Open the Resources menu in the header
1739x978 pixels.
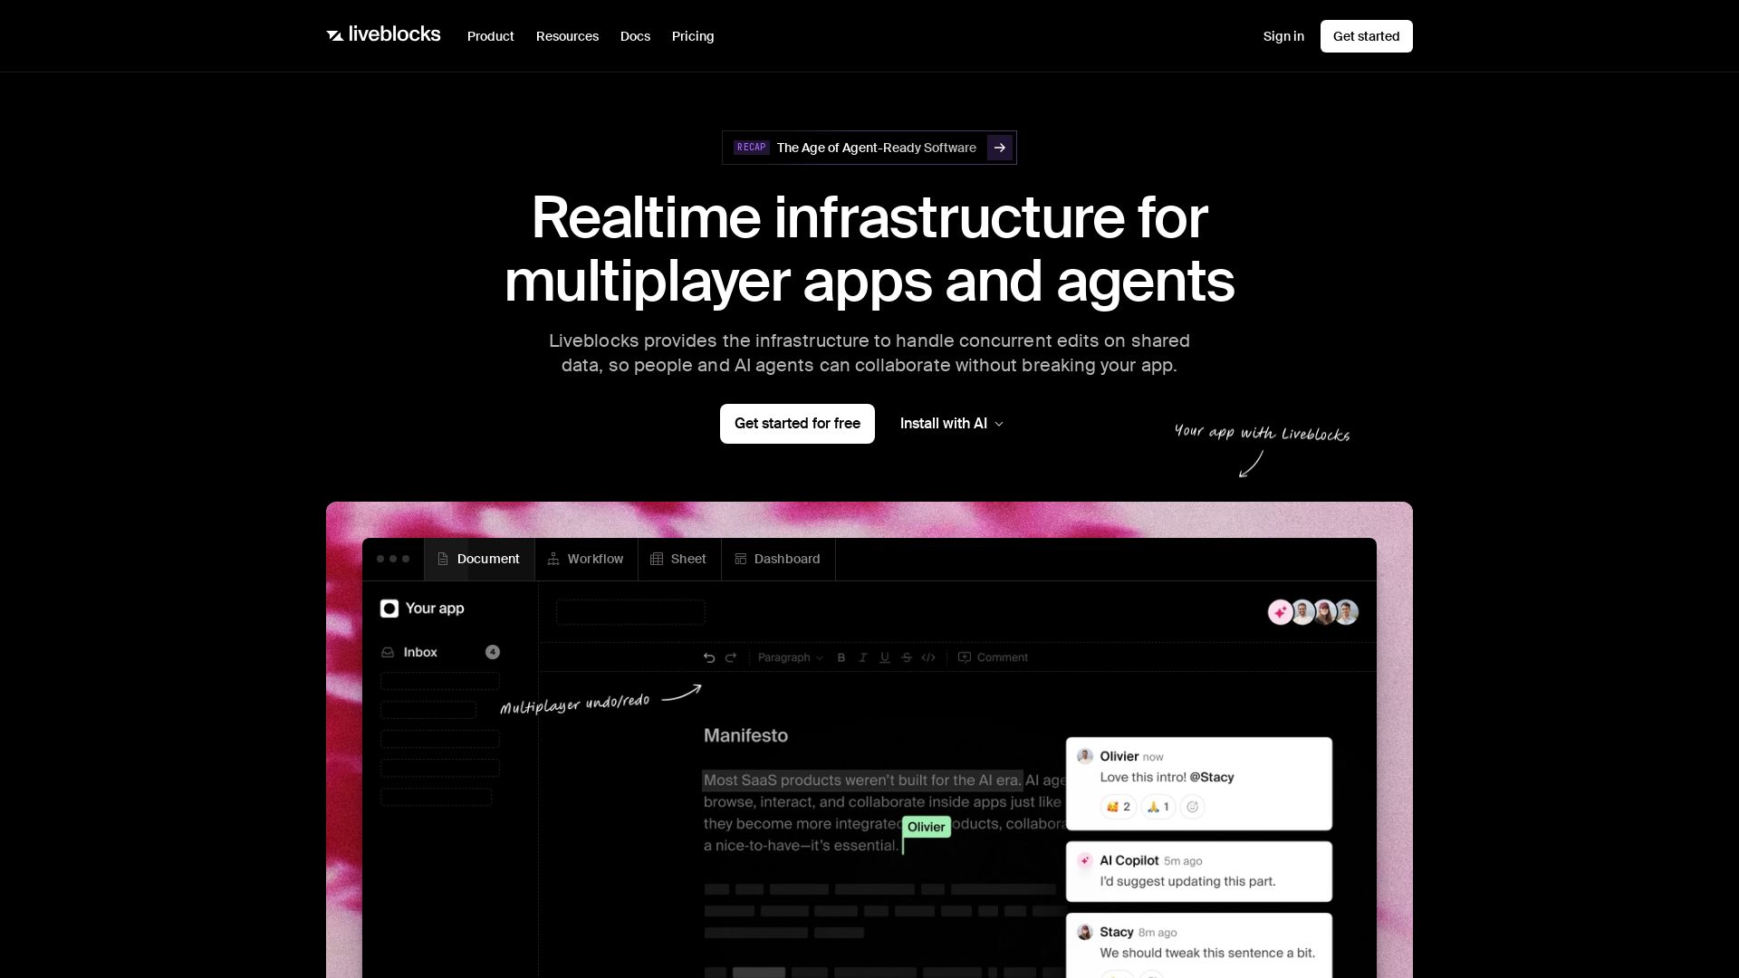click(567, 36)
